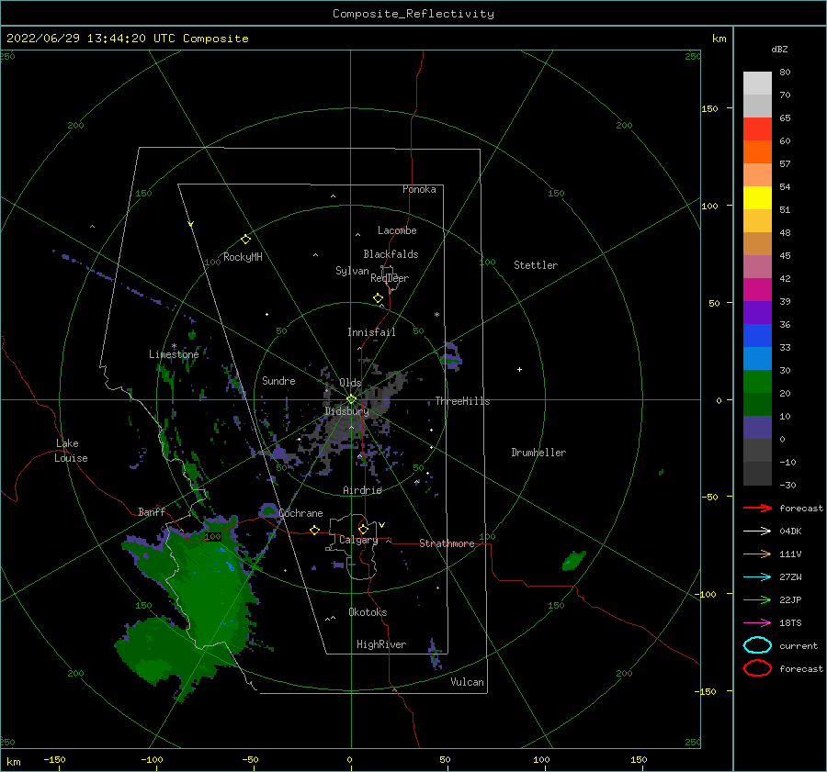Pick the cyan 27ZW arrow legend icon
The height and width of the screenshot is (772, 827).
tap(757, 577)
